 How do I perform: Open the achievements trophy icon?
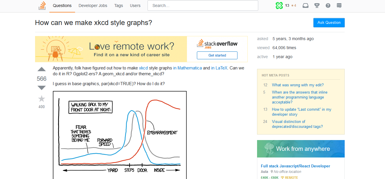coord(317,6)
